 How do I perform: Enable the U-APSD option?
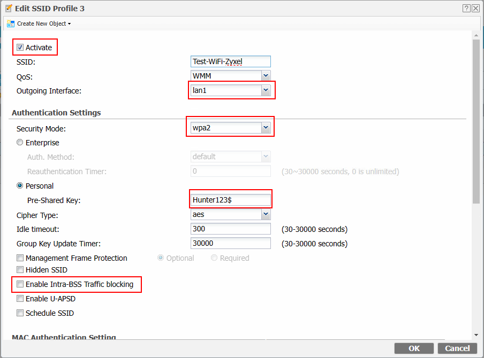pos(20,299)
